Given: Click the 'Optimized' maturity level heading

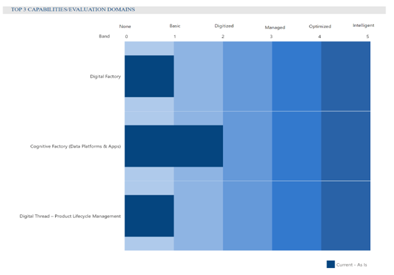Looking at the screenshot, I should (x=319, y=26).
